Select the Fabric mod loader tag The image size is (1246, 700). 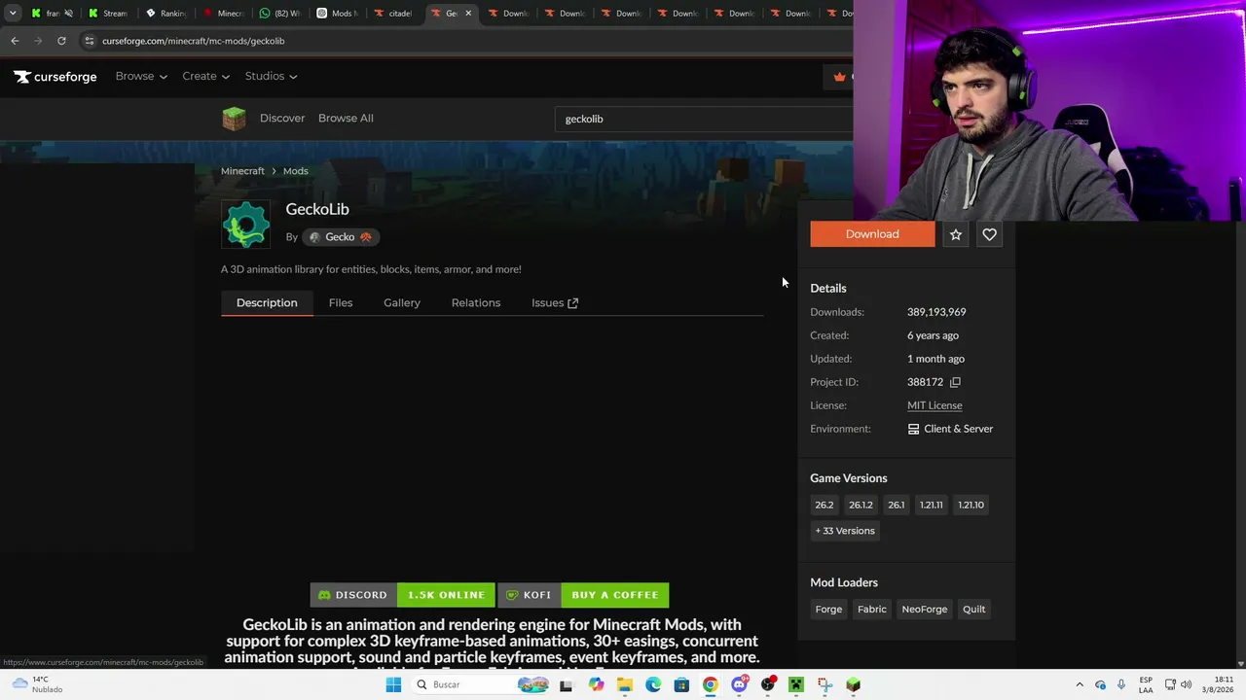point(872,610)
